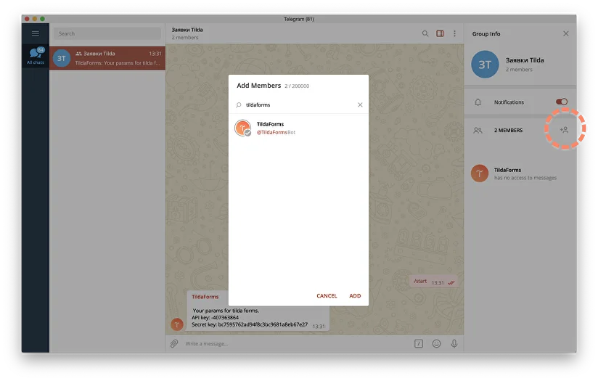Click the Add Members search field
This screenshot has width=598, height=381.
click(x=298, y=105)
